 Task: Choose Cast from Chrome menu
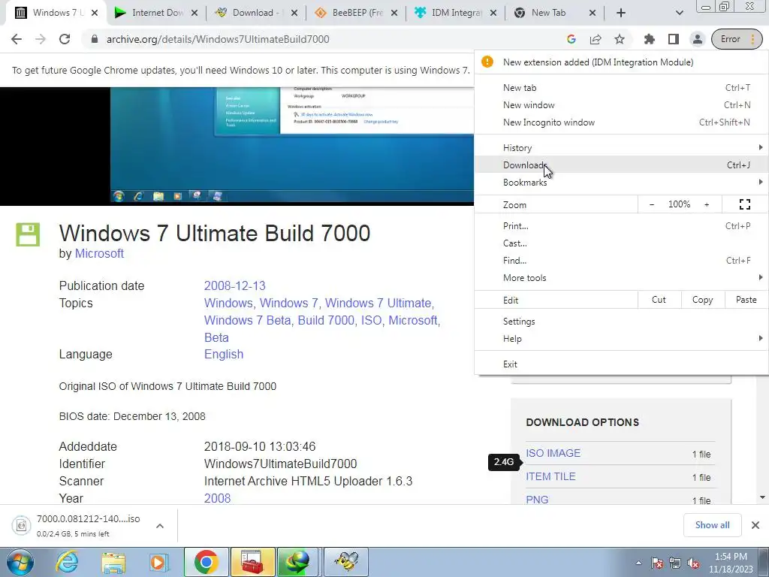click(621, 243)
